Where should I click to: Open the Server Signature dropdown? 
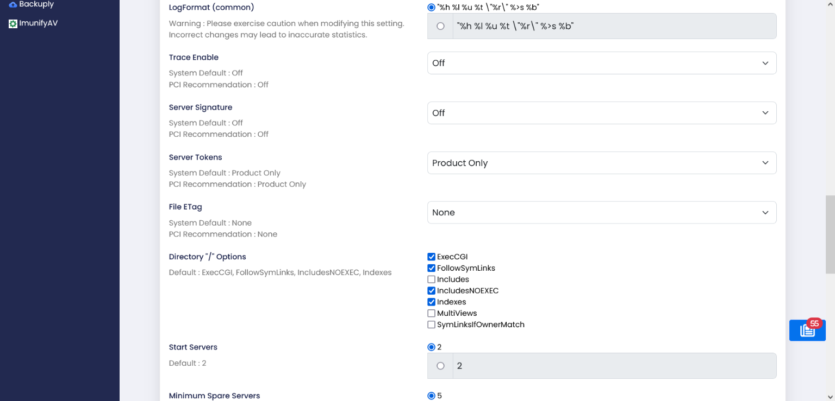[601, 113]
